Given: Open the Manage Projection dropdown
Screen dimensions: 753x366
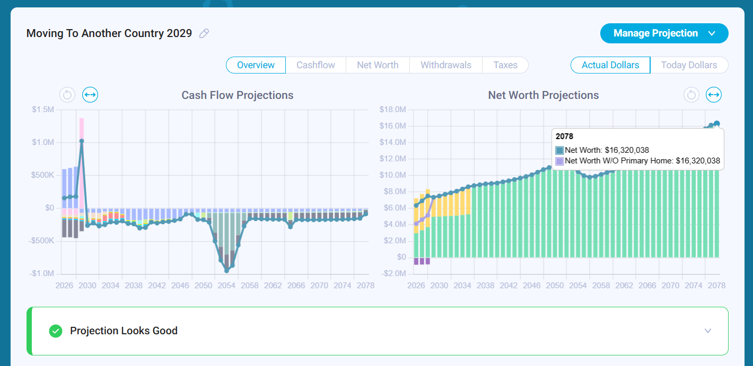Looking at the screenshot, I should [x=664, y=33].
